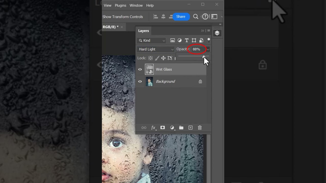Click the Background layer thumbnail
The image size is (326, 183).
click(x=149, y=82)
